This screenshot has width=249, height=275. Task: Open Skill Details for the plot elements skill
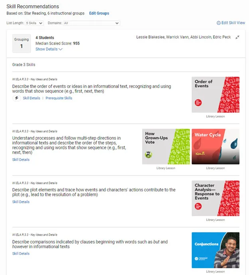click(21, 202)
